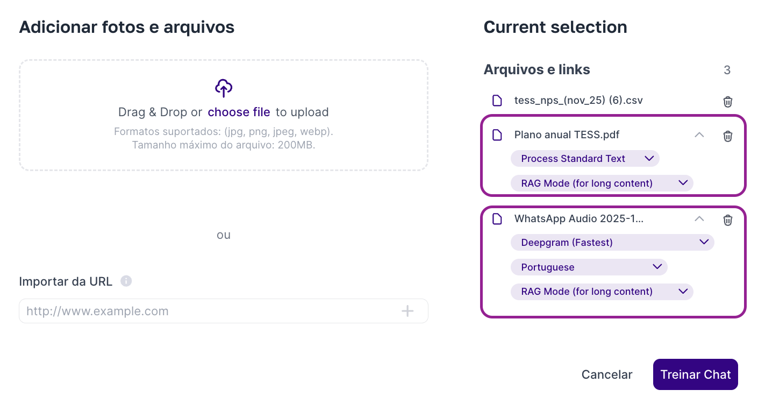Viewport: 758px width, 411px height.
Task: Open RAG Mode dropdown under WhatsApp Audio
Action: (602, 292)
